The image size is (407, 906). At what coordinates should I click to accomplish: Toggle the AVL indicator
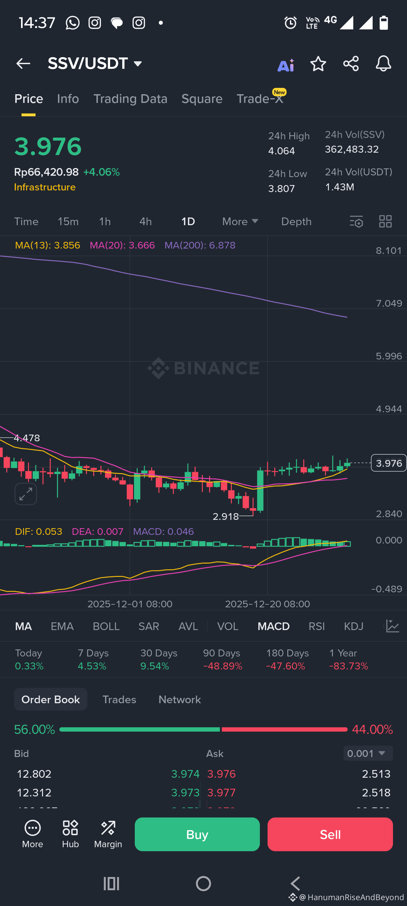tap(188, 626)
